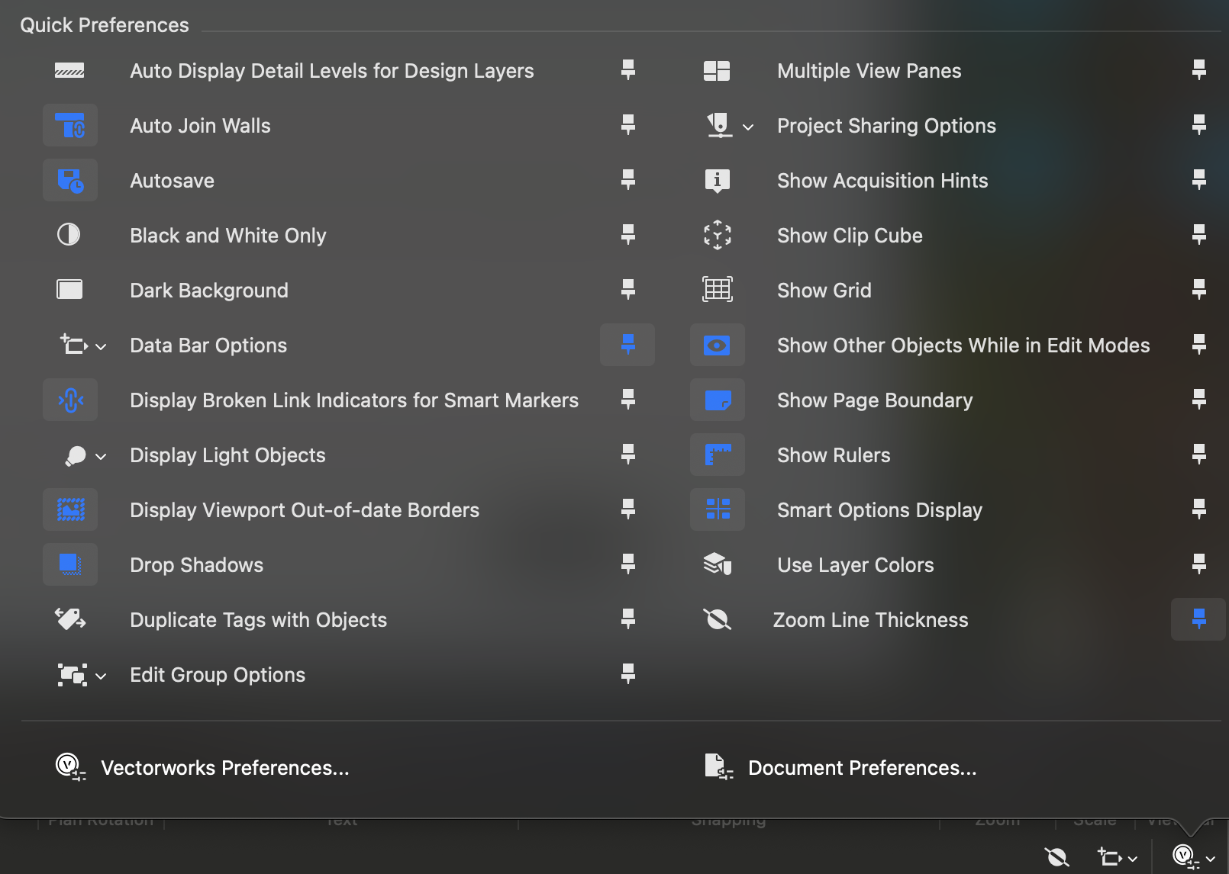Open Document Preferences...
The width and height of the screenshot is (1229, 874).
(x=862, y=768)
